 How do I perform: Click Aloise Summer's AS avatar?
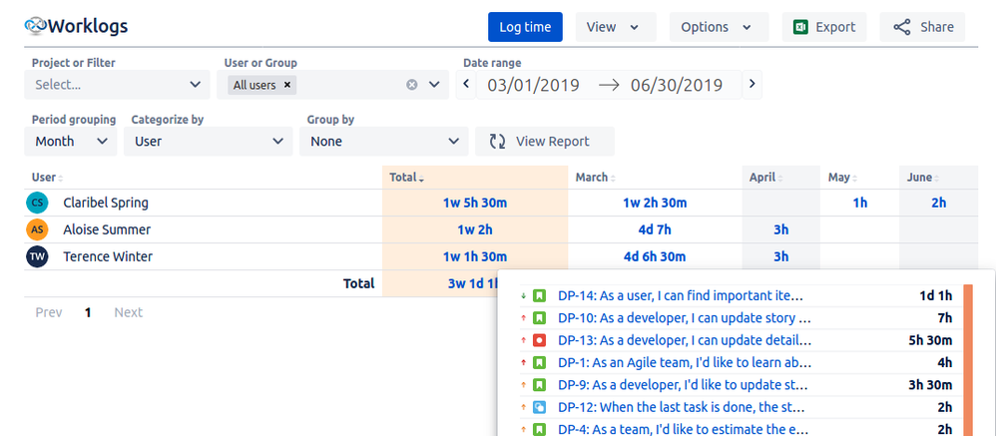[37, 229]
